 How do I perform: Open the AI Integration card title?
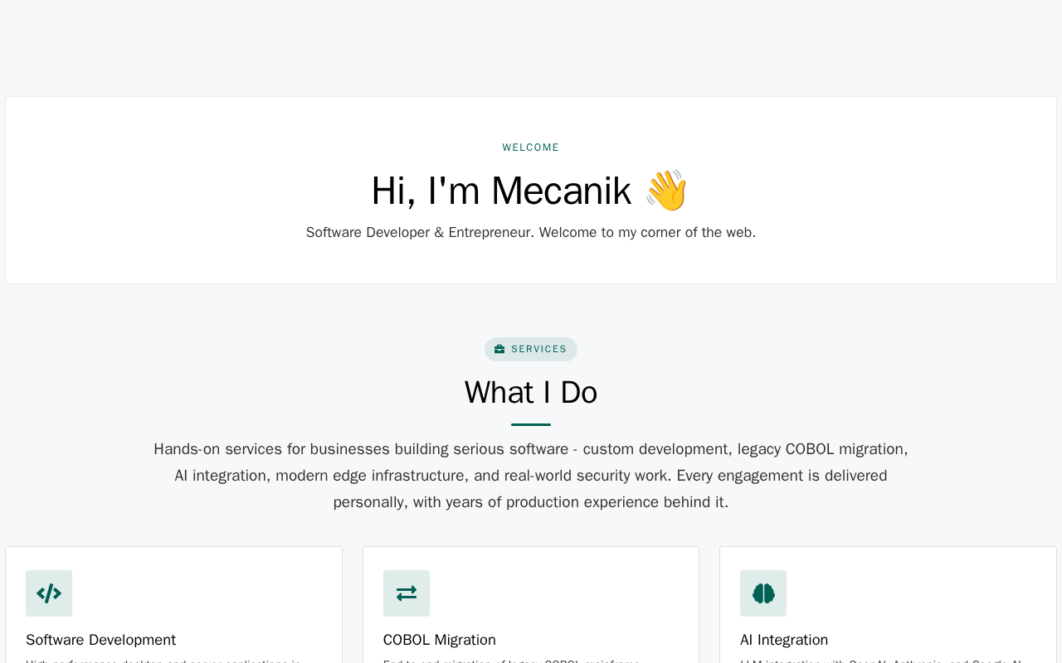point(784,640)
